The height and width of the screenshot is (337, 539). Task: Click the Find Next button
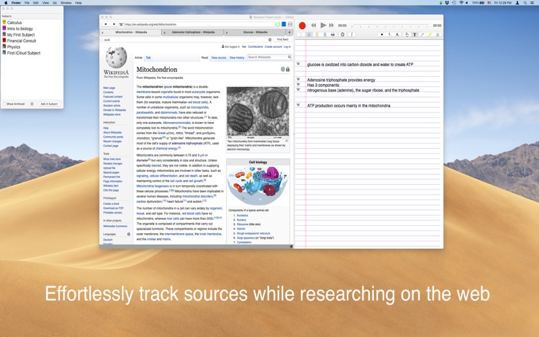point(282,40)
